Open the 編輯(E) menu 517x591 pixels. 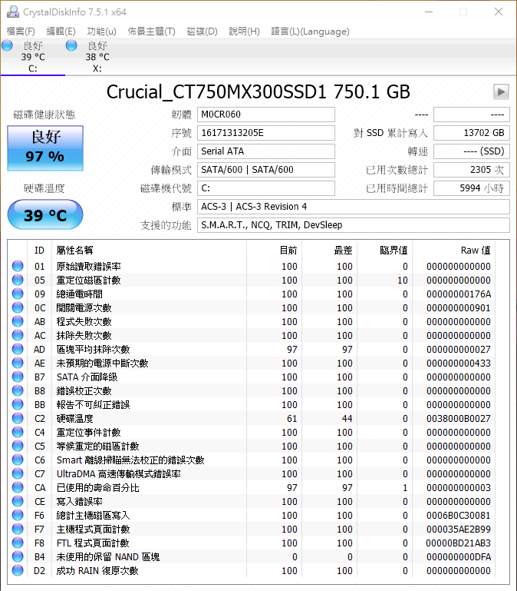tap(61, 32)
